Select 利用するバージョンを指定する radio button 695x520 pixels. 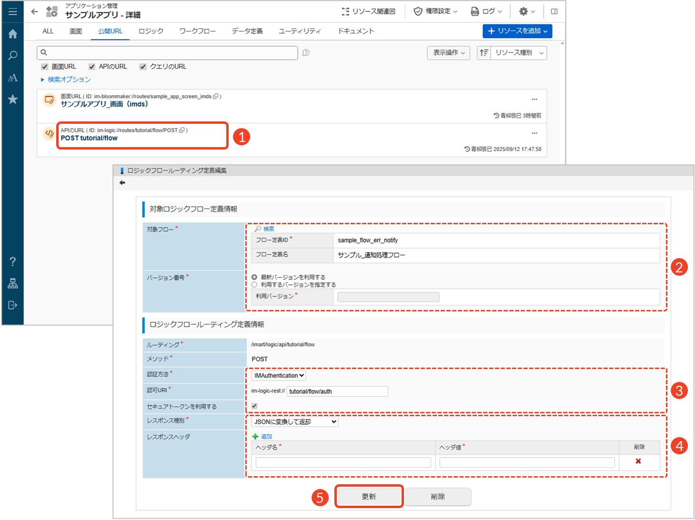tap(254, 285)
